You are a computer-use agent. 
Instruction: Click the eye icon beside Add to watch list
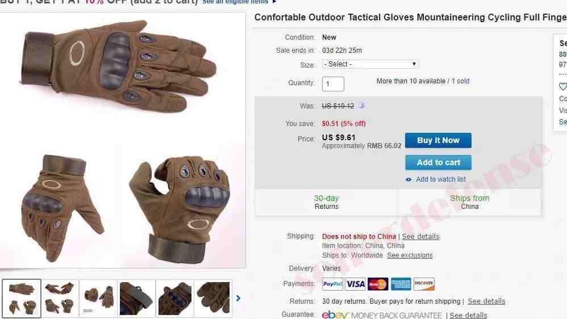tap(408, 179)
